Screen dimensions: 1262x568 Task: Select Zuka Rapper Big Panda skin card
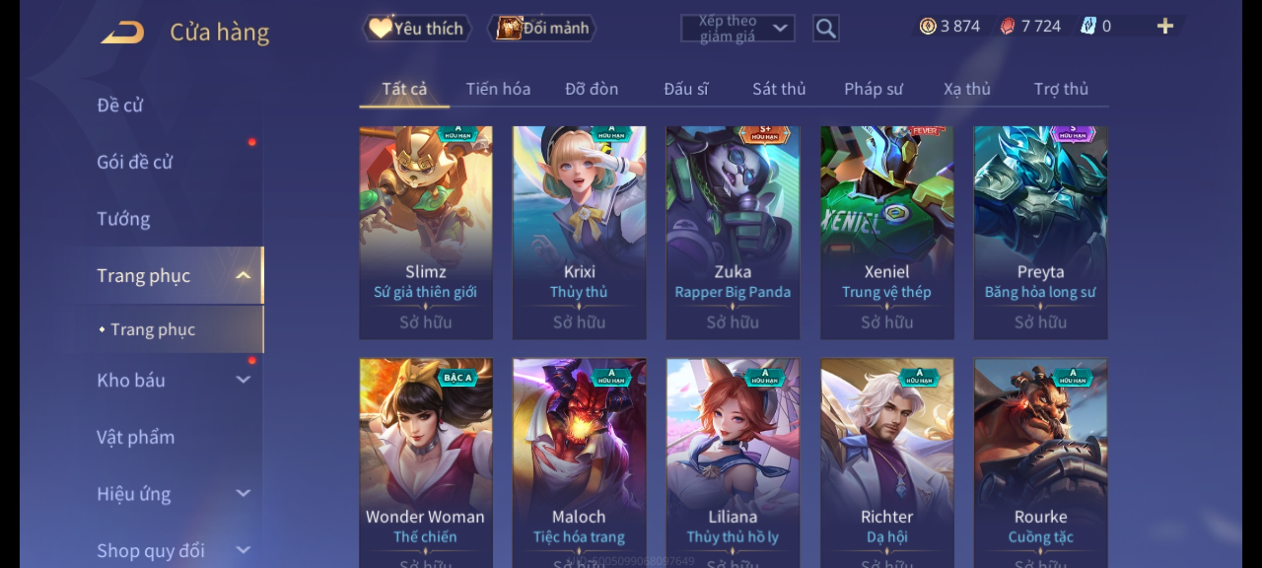(x=732, y=232)
